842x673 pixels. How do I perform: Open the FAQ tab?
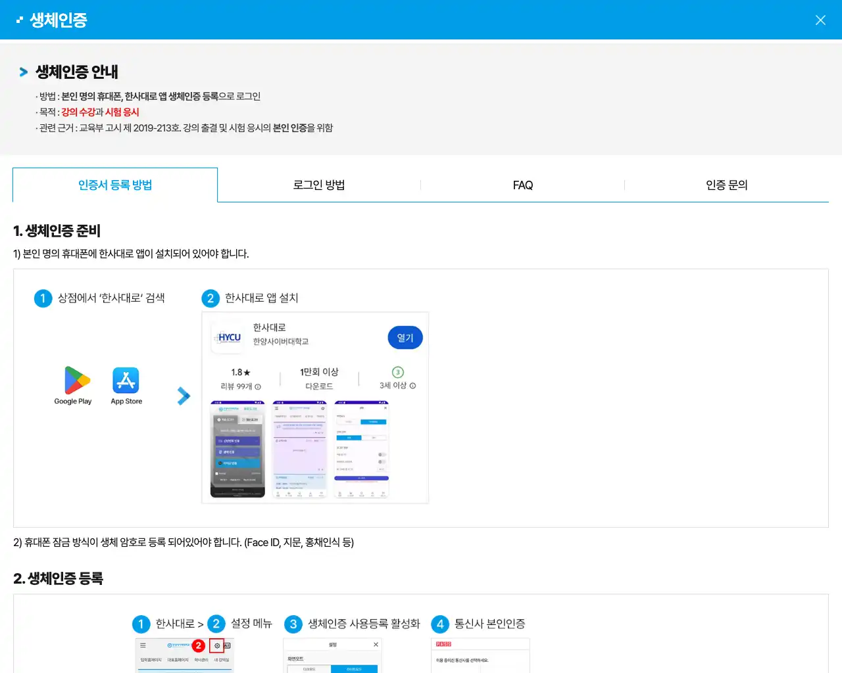[522, 185]
